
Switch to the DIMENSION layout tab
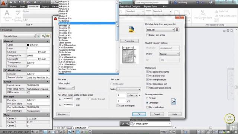pyautogui.click(x=81, y=128)
